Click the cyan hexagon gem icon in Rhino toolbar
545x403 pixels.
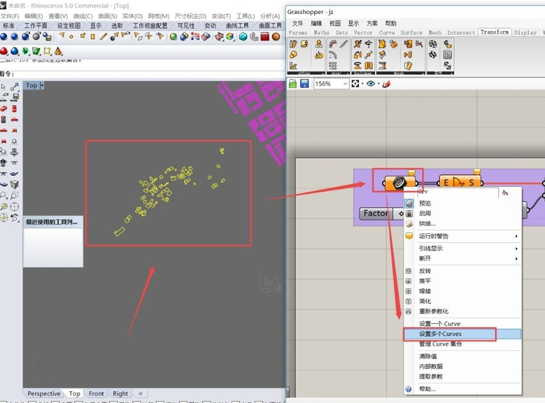click(243, 37)
